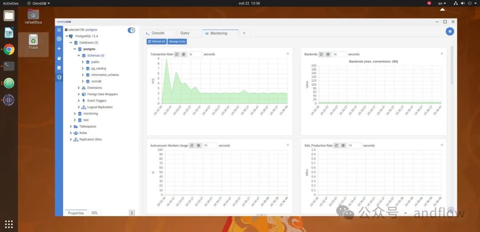Refresh the WAL Production Rate chart

pyautogui.click(x=336, y=145)
